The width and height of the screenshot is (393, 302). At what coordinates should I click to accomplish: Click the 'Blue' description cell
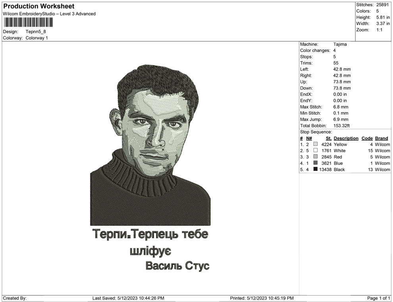(338, 163)
